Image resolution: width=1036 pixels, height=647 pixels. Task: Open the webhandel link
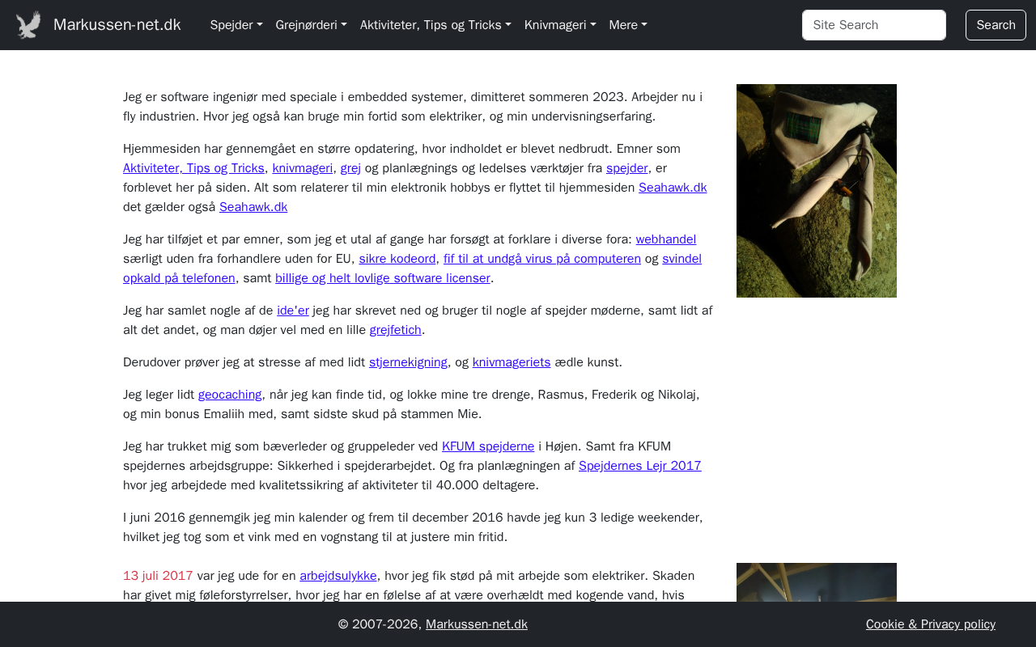(x=666, y=239)
